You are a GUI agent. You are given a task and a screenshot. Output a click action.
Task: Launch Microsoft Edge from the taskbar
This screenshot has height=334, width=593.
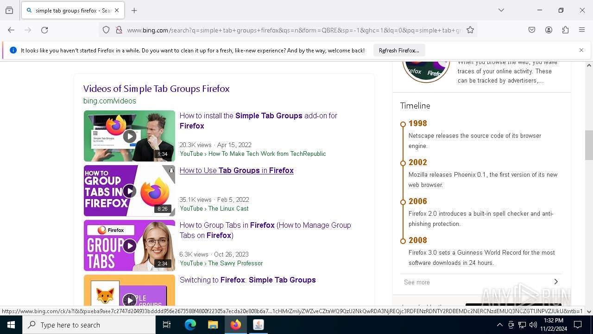point(190,325)
